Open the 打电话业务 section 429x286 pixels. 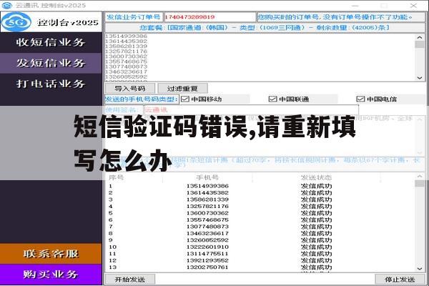pyautogui.click(x=51, y=84)
